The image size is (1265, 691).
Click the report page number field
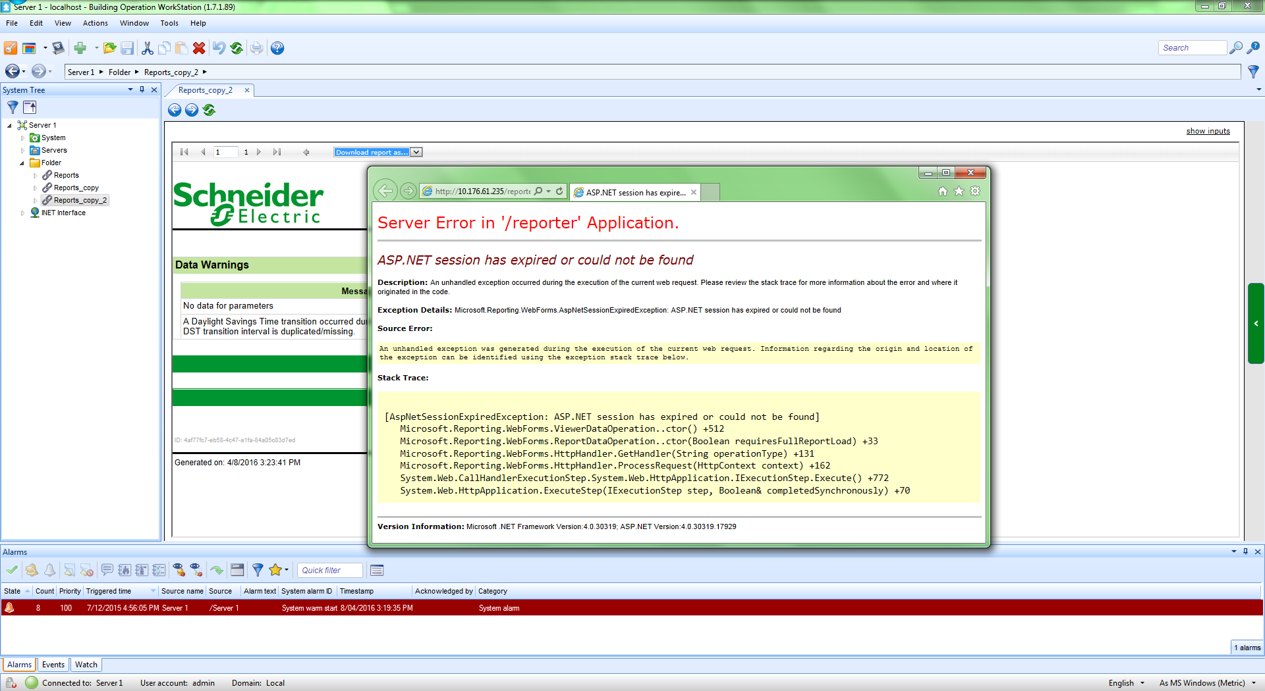(x=225, y=152)
